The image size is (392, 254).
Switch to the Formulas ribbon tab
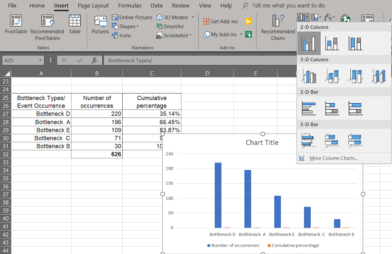(129, 6)
